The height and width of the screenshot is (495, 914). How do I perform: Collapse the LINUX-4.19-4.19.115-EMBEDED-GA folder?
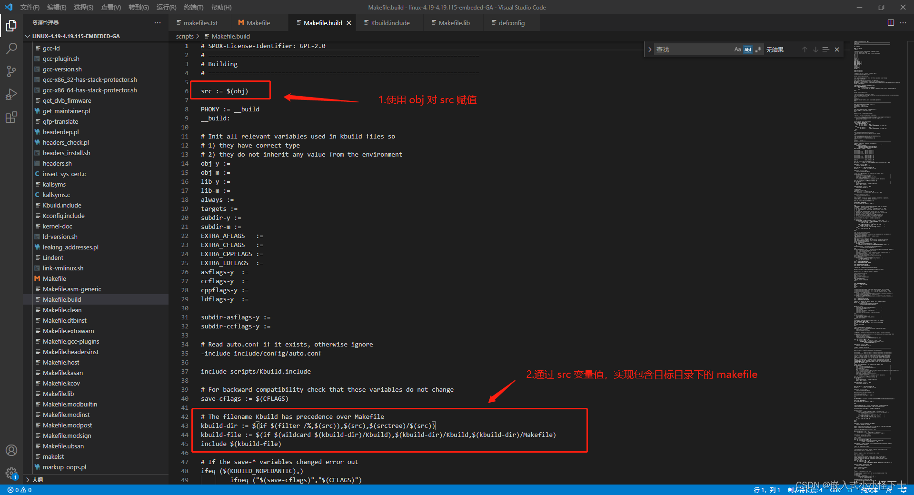(x=76, y=36)
